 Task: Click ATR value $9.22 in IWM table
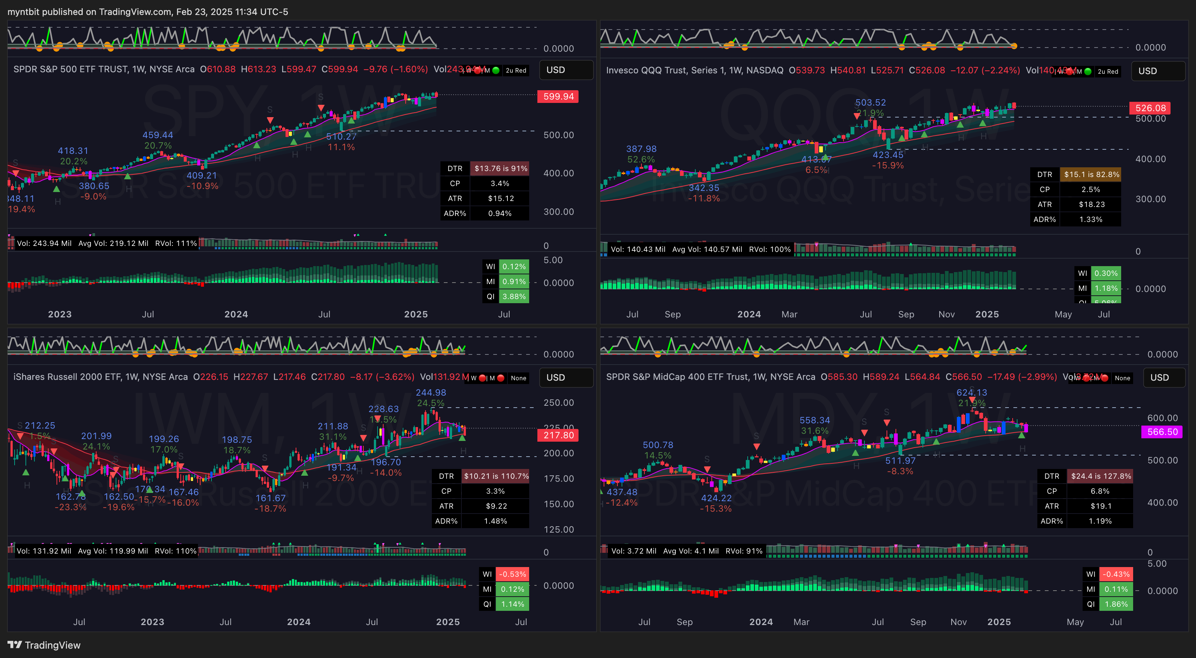tap(496, 506)
